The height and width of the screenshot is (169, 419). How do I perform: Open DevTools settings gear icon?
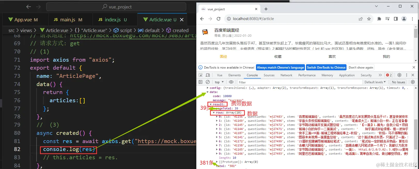pos(399,75)
